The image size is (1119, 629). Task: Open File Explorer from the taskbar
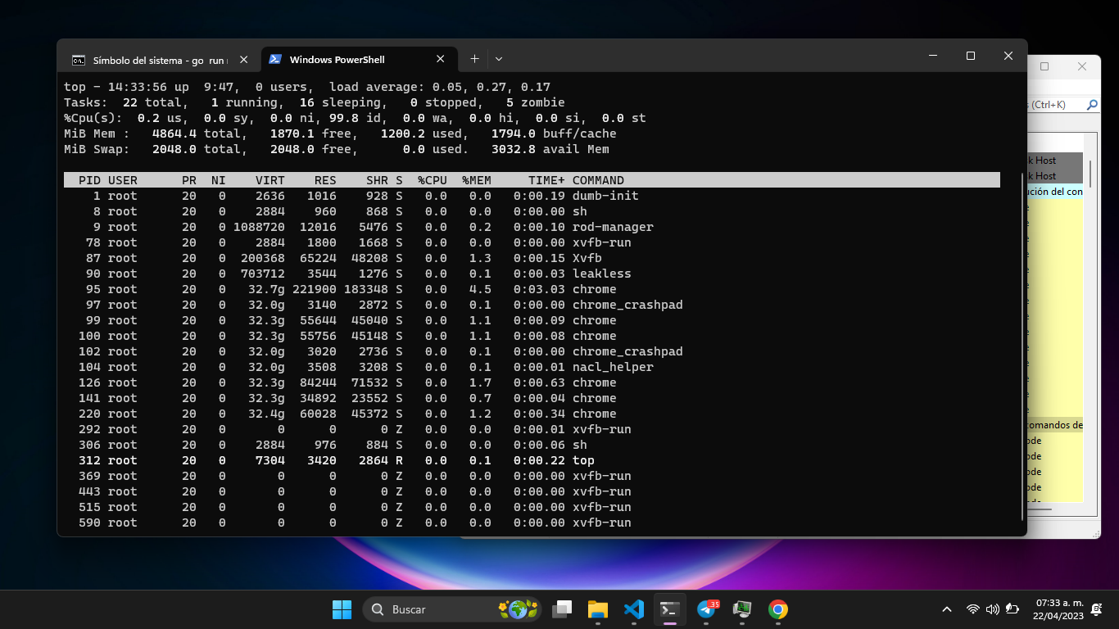click(597, 609)
